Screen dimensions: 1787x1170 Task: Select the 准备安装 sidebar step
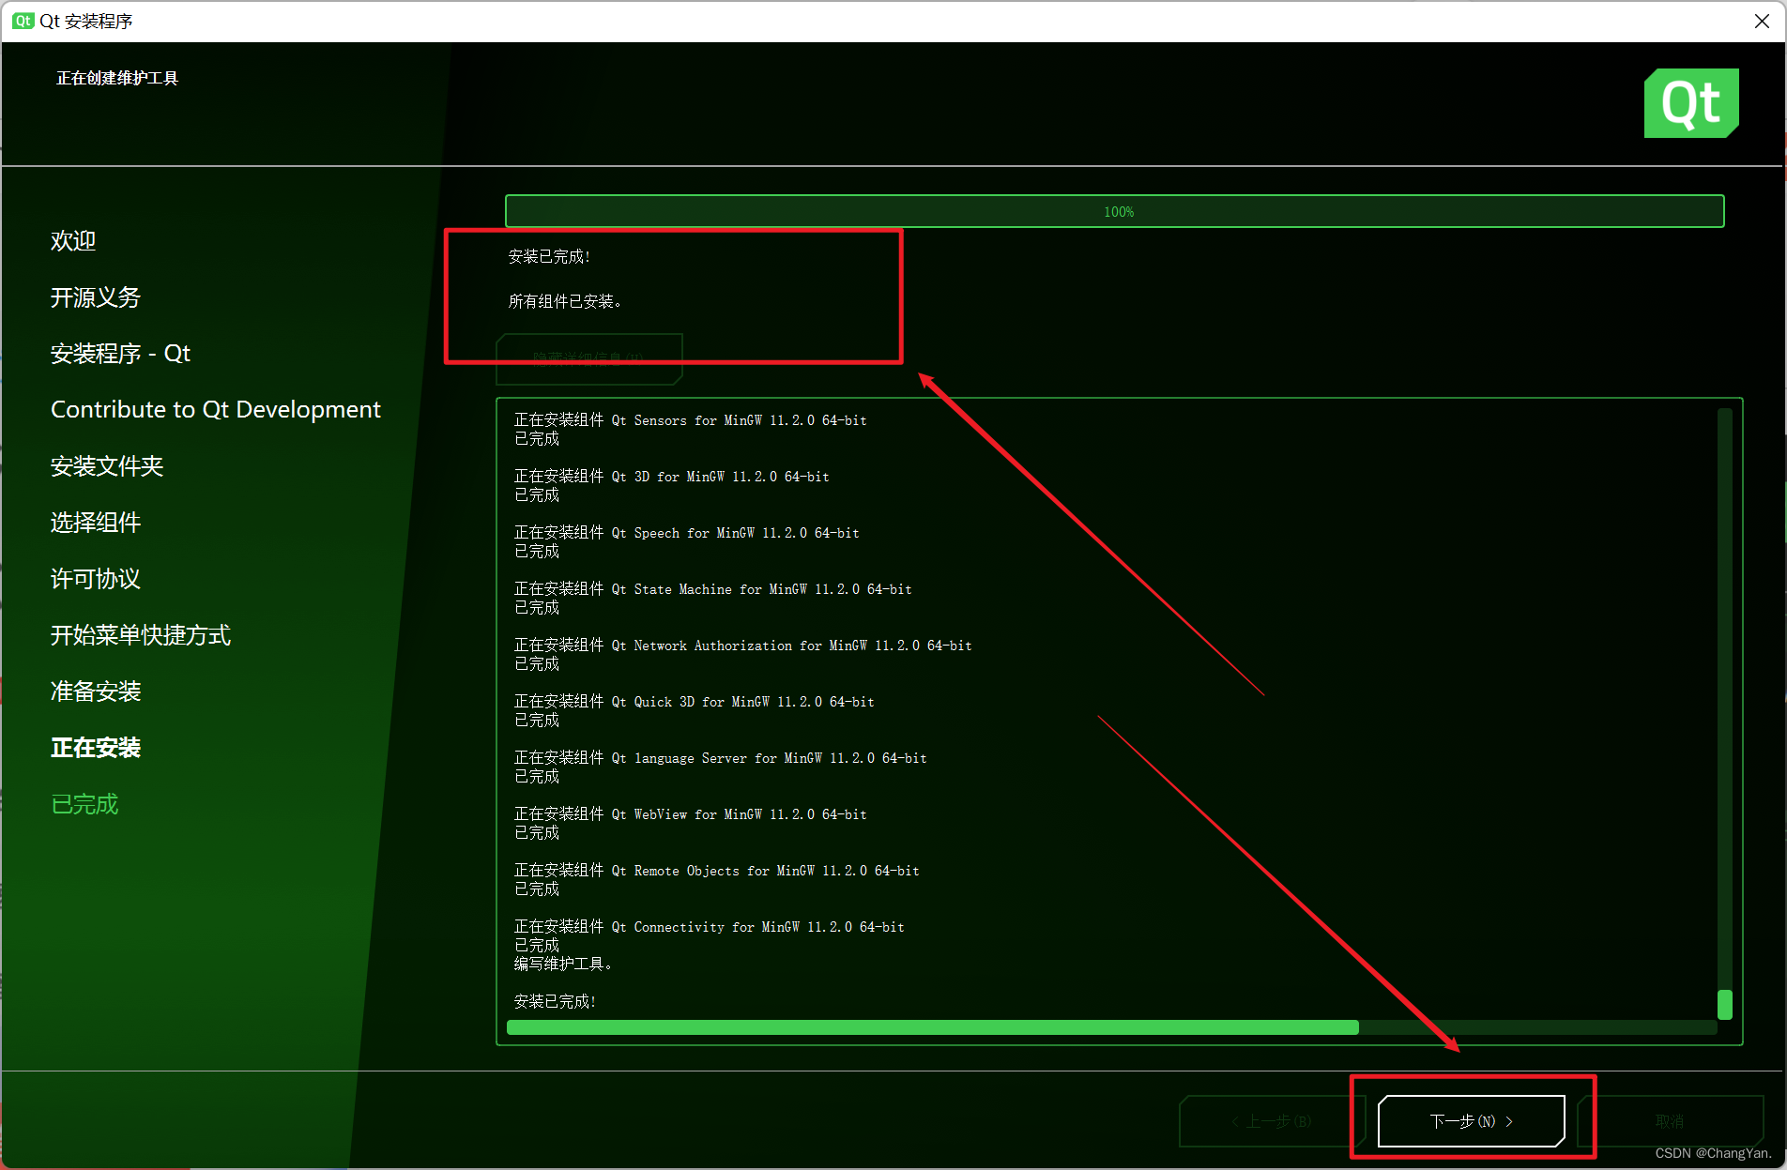[96, 691]
